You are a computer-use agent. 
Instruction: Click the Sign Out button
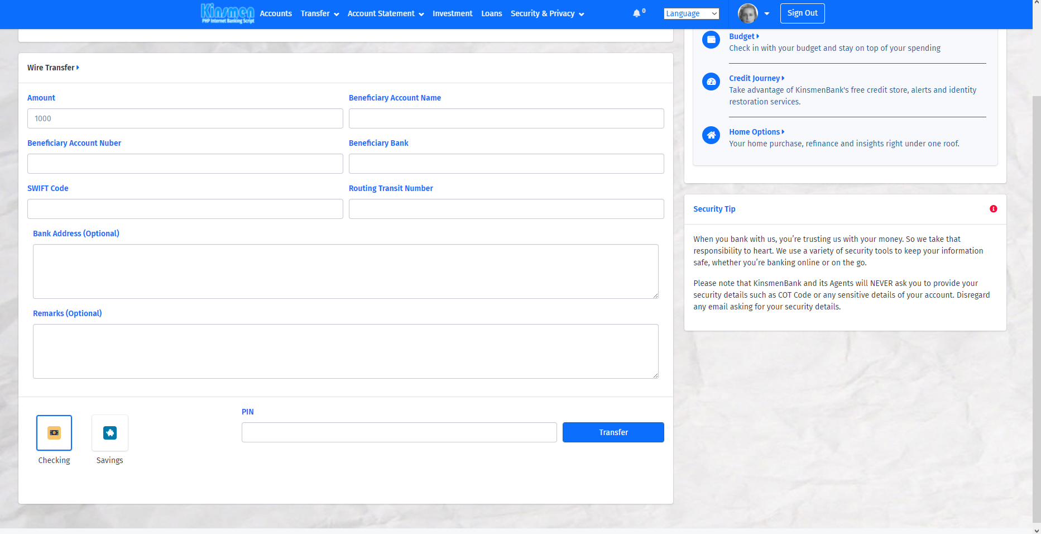[802, 13]
